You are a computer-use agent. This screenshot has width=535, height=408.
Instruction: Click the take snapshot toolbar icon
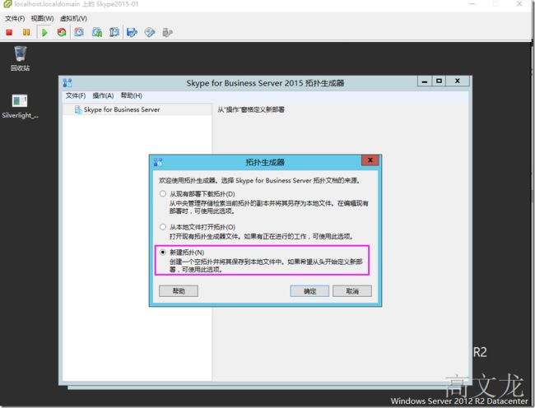(x=79, y=32)
